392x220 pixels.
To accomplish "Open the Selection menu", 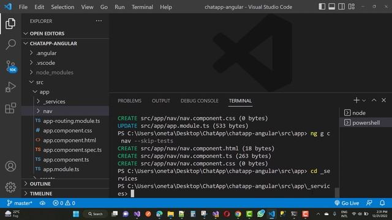I will [x=62, y=7].
